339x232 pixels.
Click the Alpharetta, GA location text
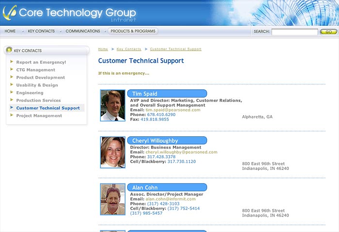coord(257,117)
